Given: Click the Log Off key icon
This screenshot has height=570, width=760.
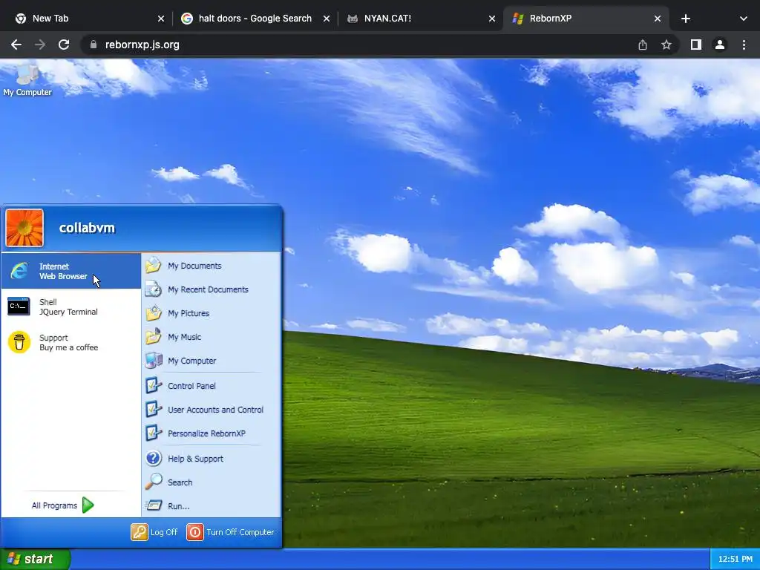Looking at the screenshot, I should click(139, 531).
